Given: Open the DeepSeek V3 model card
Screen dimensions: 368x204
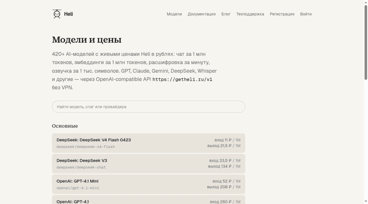Looking at the screenshot, I should (x=148, y=164).
